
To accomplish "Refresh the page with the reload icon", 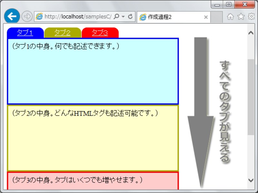I will pyautogui.click(x=130, y=16).
